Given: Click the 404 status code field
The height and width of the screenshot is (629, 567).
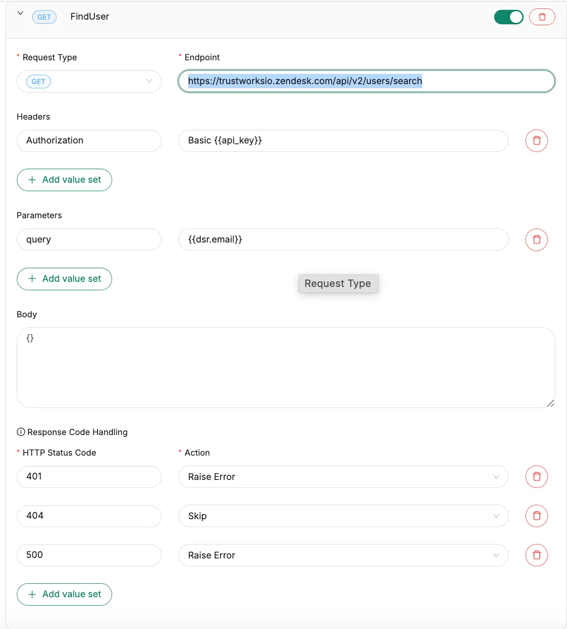Looking at the screenshot, I should pos(89,516).
